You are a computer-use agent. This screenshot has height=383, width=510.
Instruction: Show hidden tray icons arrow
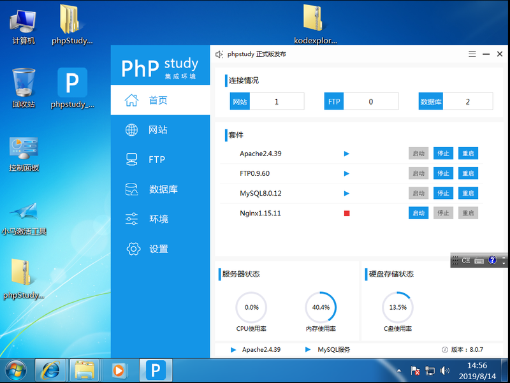click(x=399, y=371)
